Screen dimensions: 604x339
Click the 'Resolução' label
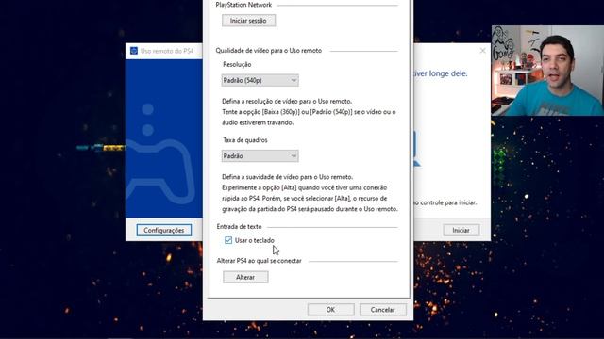pyautogui.click(x=237, y=65)
